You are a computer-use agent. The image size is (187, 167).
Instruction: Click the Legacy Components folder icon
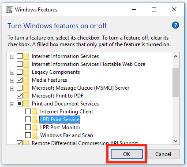(x=26, y=72)
